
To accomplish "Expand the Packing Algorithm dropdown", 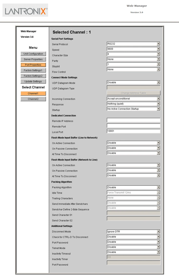I will click(x=133, y=188).
